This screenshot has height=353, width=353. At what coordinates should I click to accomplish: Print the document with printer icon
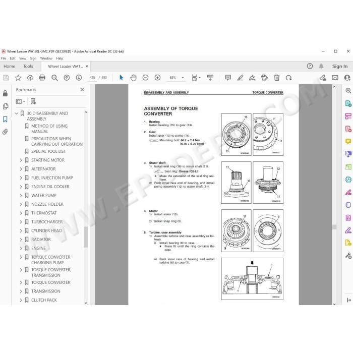click(42, 78)
